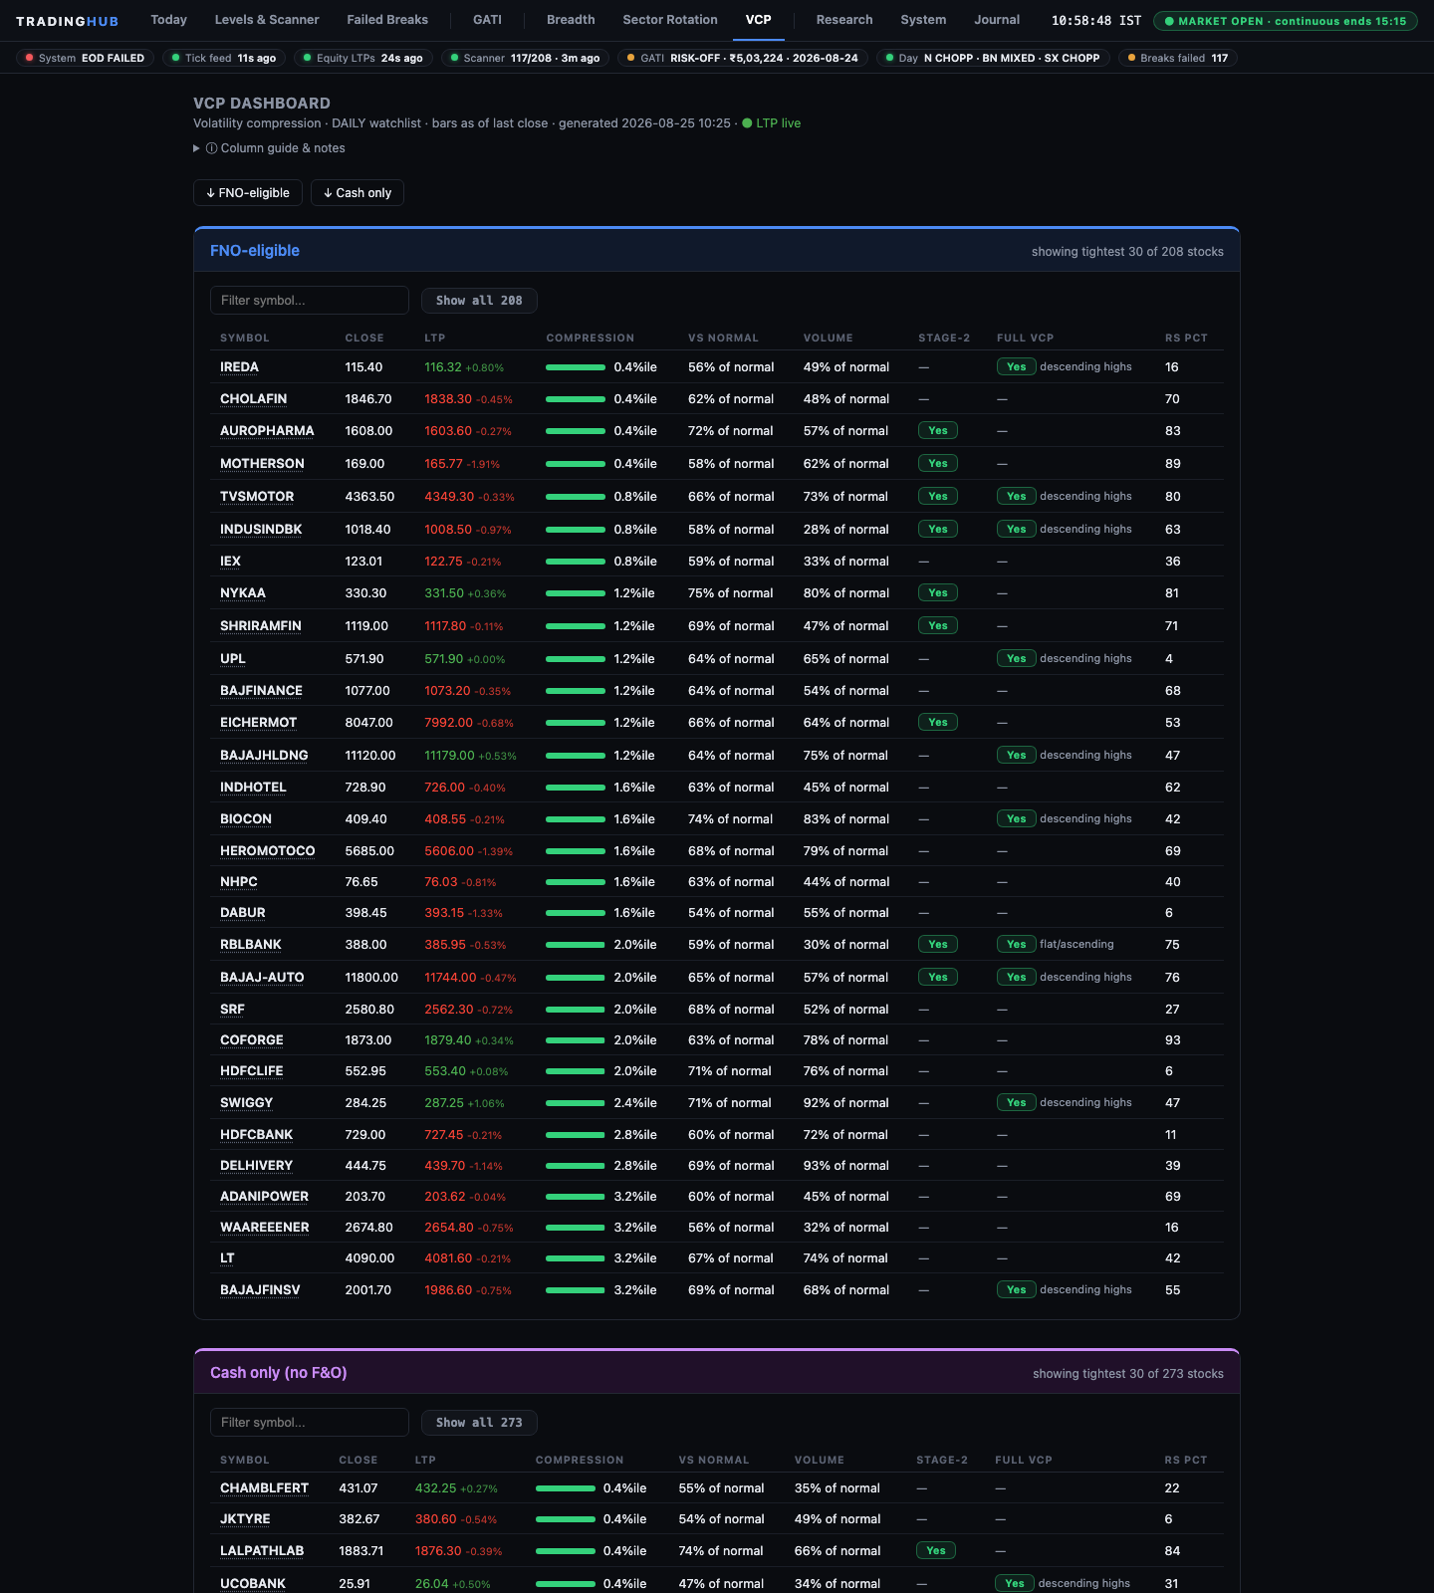Click the TRADINGHUB logo

point(67,21)
